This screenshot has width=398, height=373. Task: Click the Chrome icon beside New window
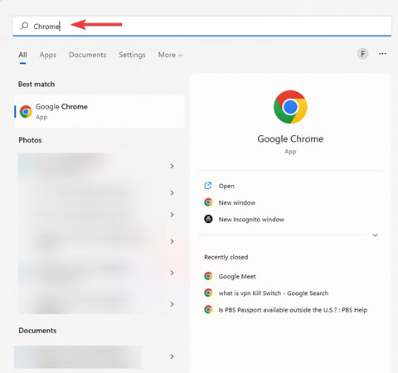(x=208, y=202)
